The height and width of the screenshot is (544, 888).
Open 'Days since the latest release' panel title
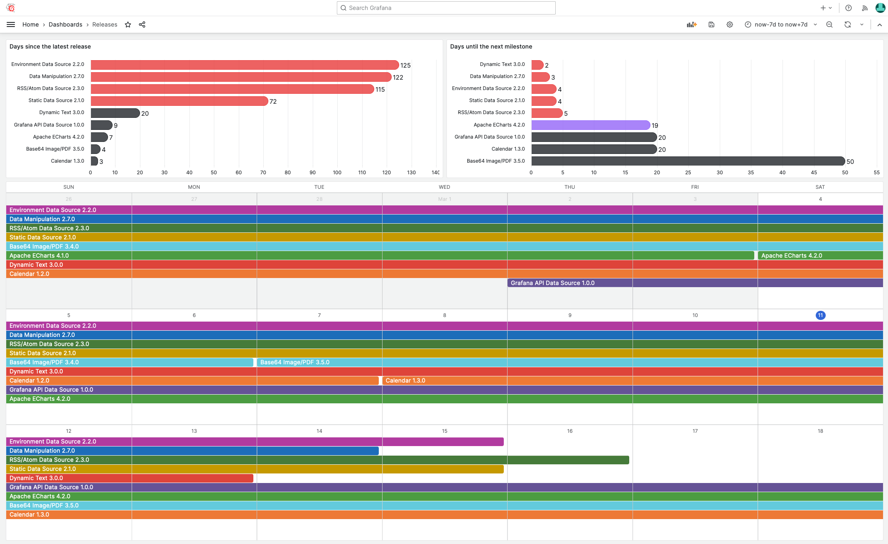pos(50,46)
